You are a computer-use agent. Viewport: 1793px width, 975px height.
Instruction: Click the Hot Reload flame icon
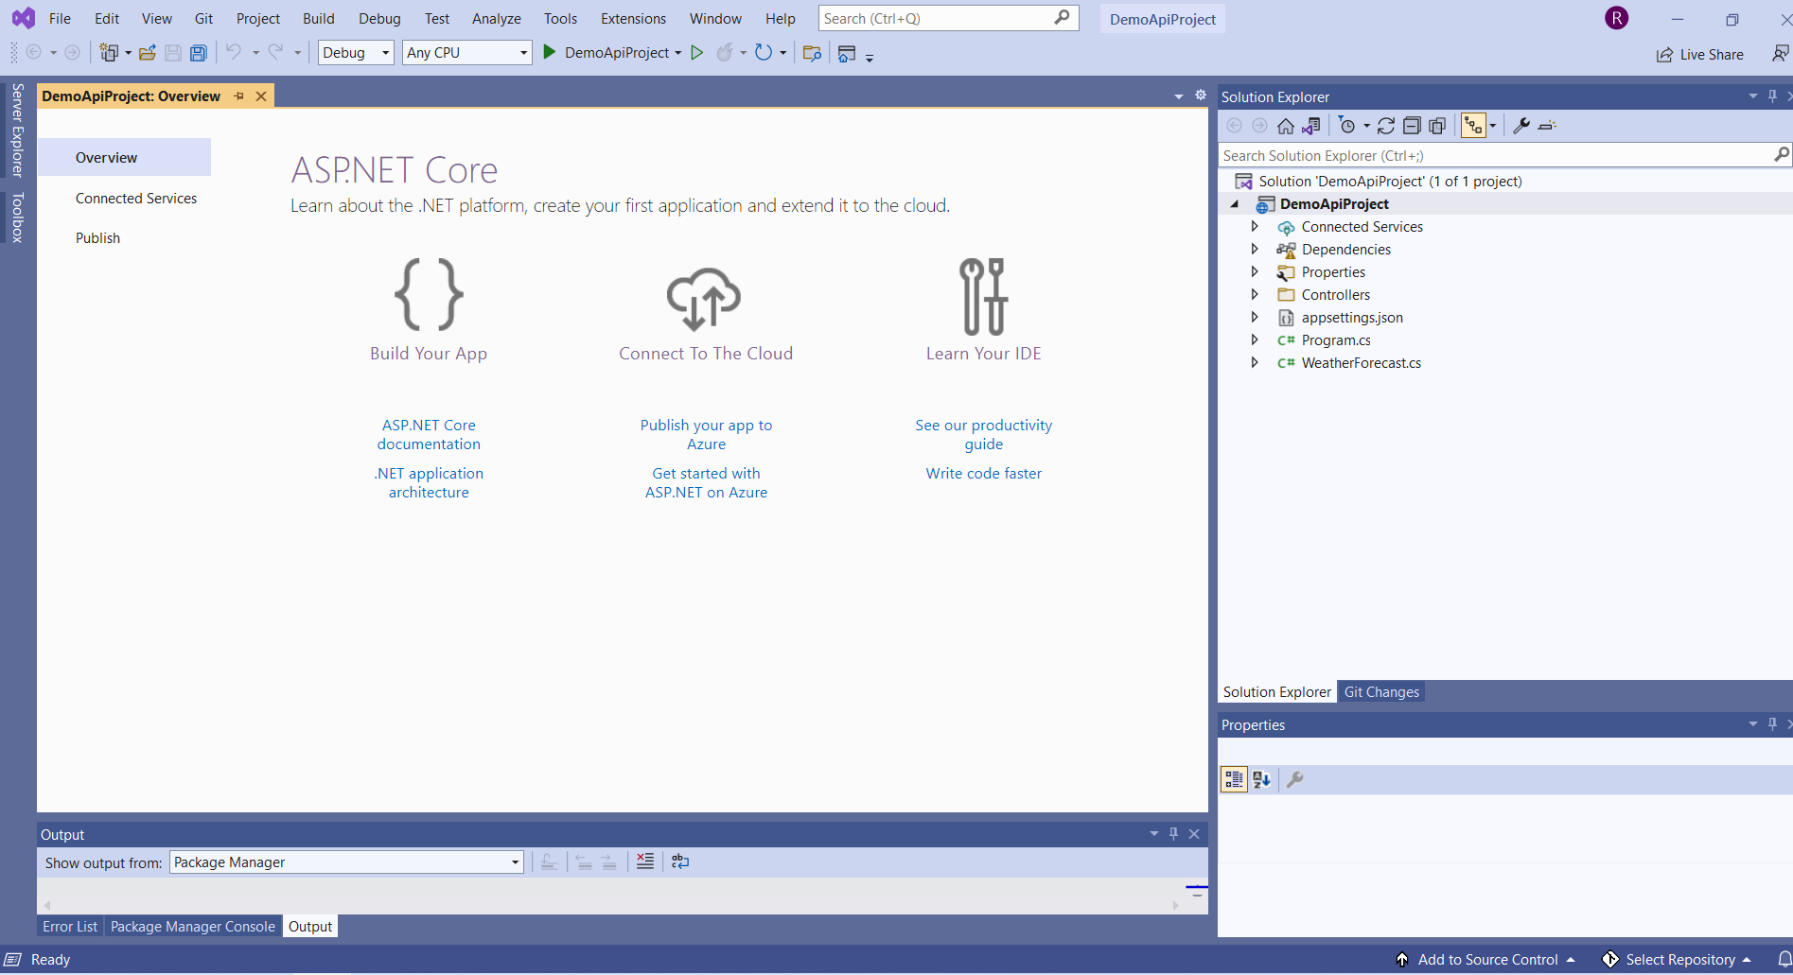725,53
